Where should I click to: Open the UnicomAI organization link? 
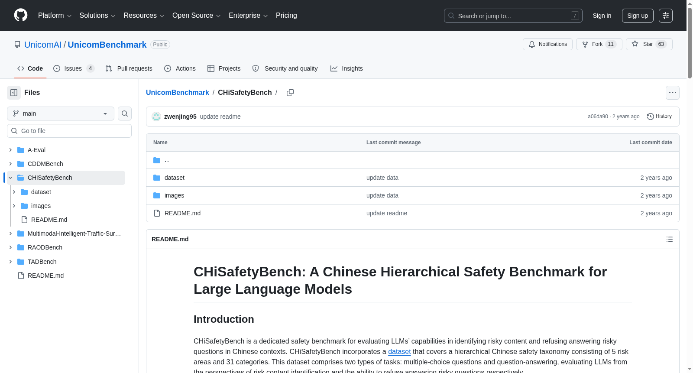pyautogui.click(x=43, y=45)
